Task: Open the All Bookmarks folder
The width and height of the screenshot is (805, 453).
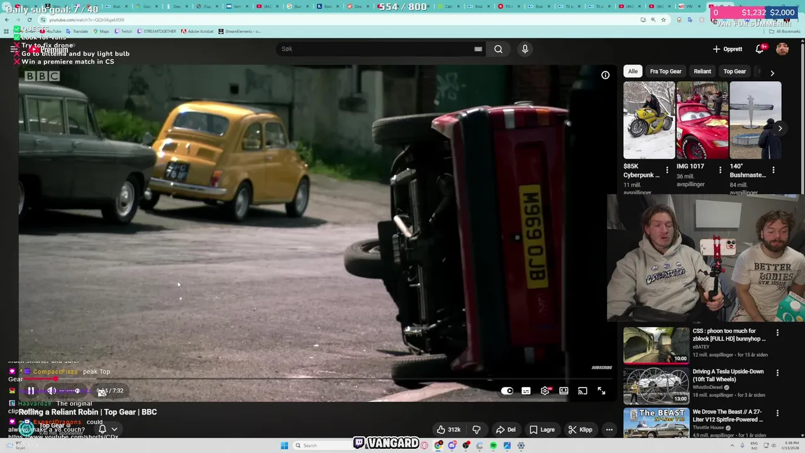Action: click(784, 31)
